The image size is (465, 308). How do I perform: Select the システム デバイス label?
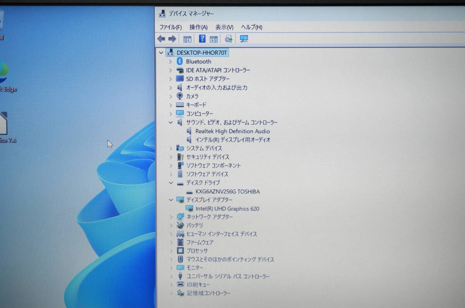tap(204, 148)
